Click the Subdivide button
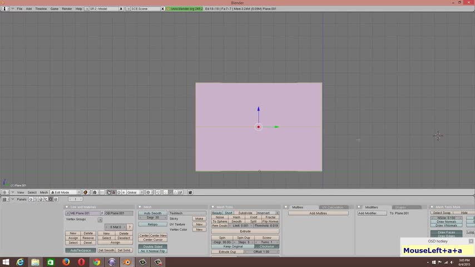Image resolution: width=475 pixels, height=267 pixels. coord(245,213)
